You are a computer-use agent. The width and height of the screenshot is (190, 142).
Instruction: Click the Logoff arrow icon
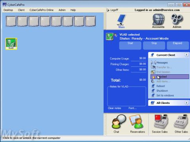(x=108, y=10)
